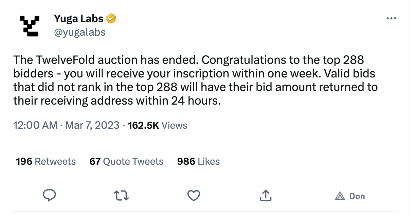
Task: Like the tweet with the heart icon
Action: [x=194, y=195]
